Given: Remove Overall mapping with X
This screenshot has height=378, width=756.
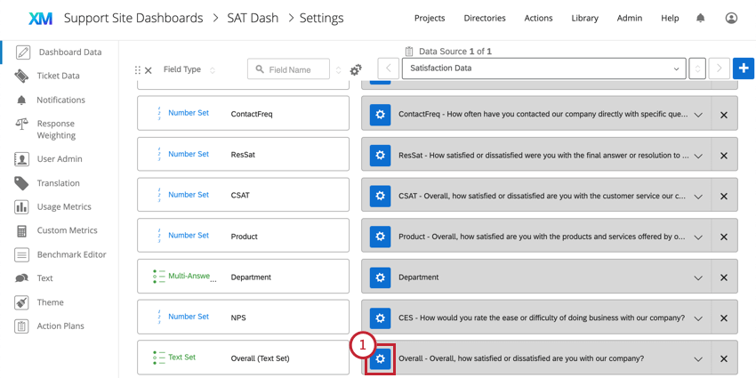Looking at the screenshot, I should [x=724, y=358].
